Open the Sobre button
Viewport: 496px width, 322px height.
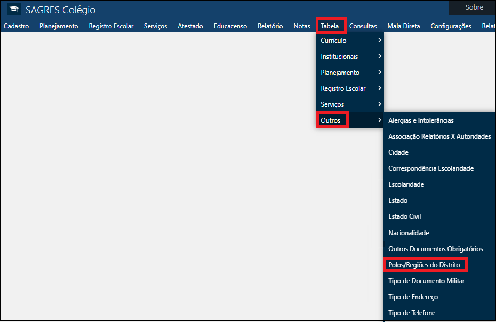tap(474, 7)
